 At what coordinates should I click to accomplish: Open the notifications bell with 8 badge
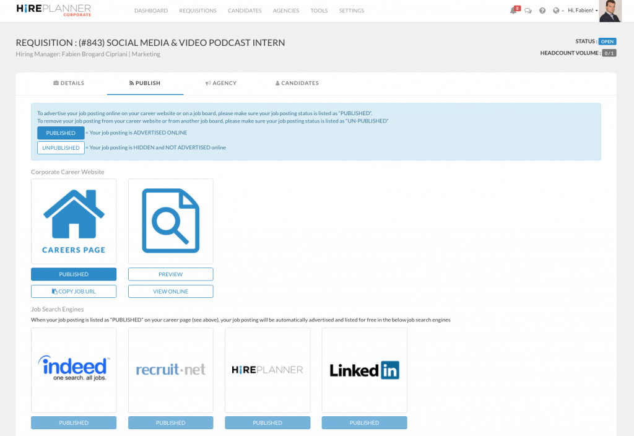515,10
